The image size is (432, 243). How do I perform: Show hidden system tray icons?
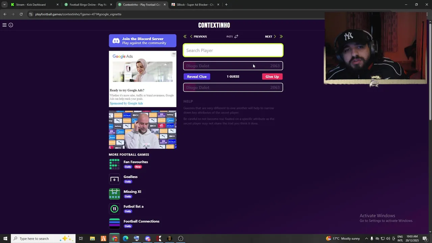click(x=367, y=239)
